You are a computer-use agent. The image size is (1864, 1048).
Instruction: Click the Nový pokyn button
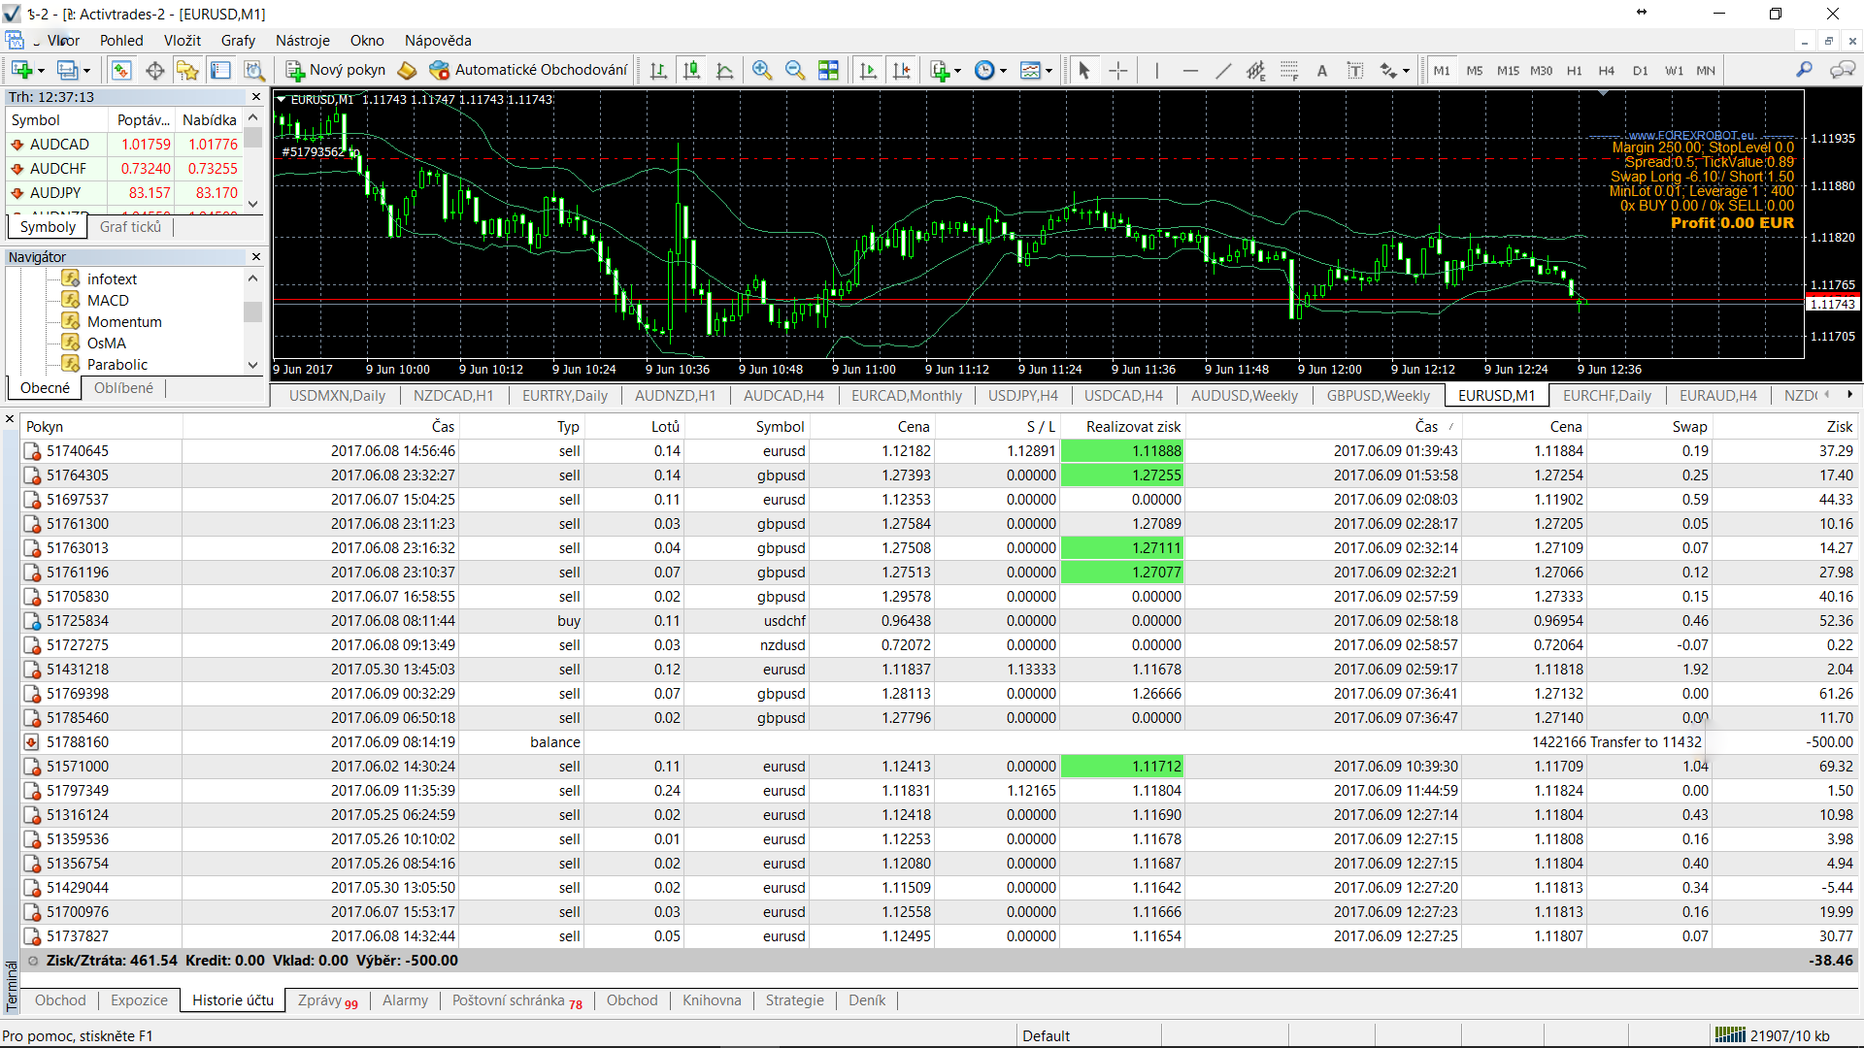pos(336,70)
